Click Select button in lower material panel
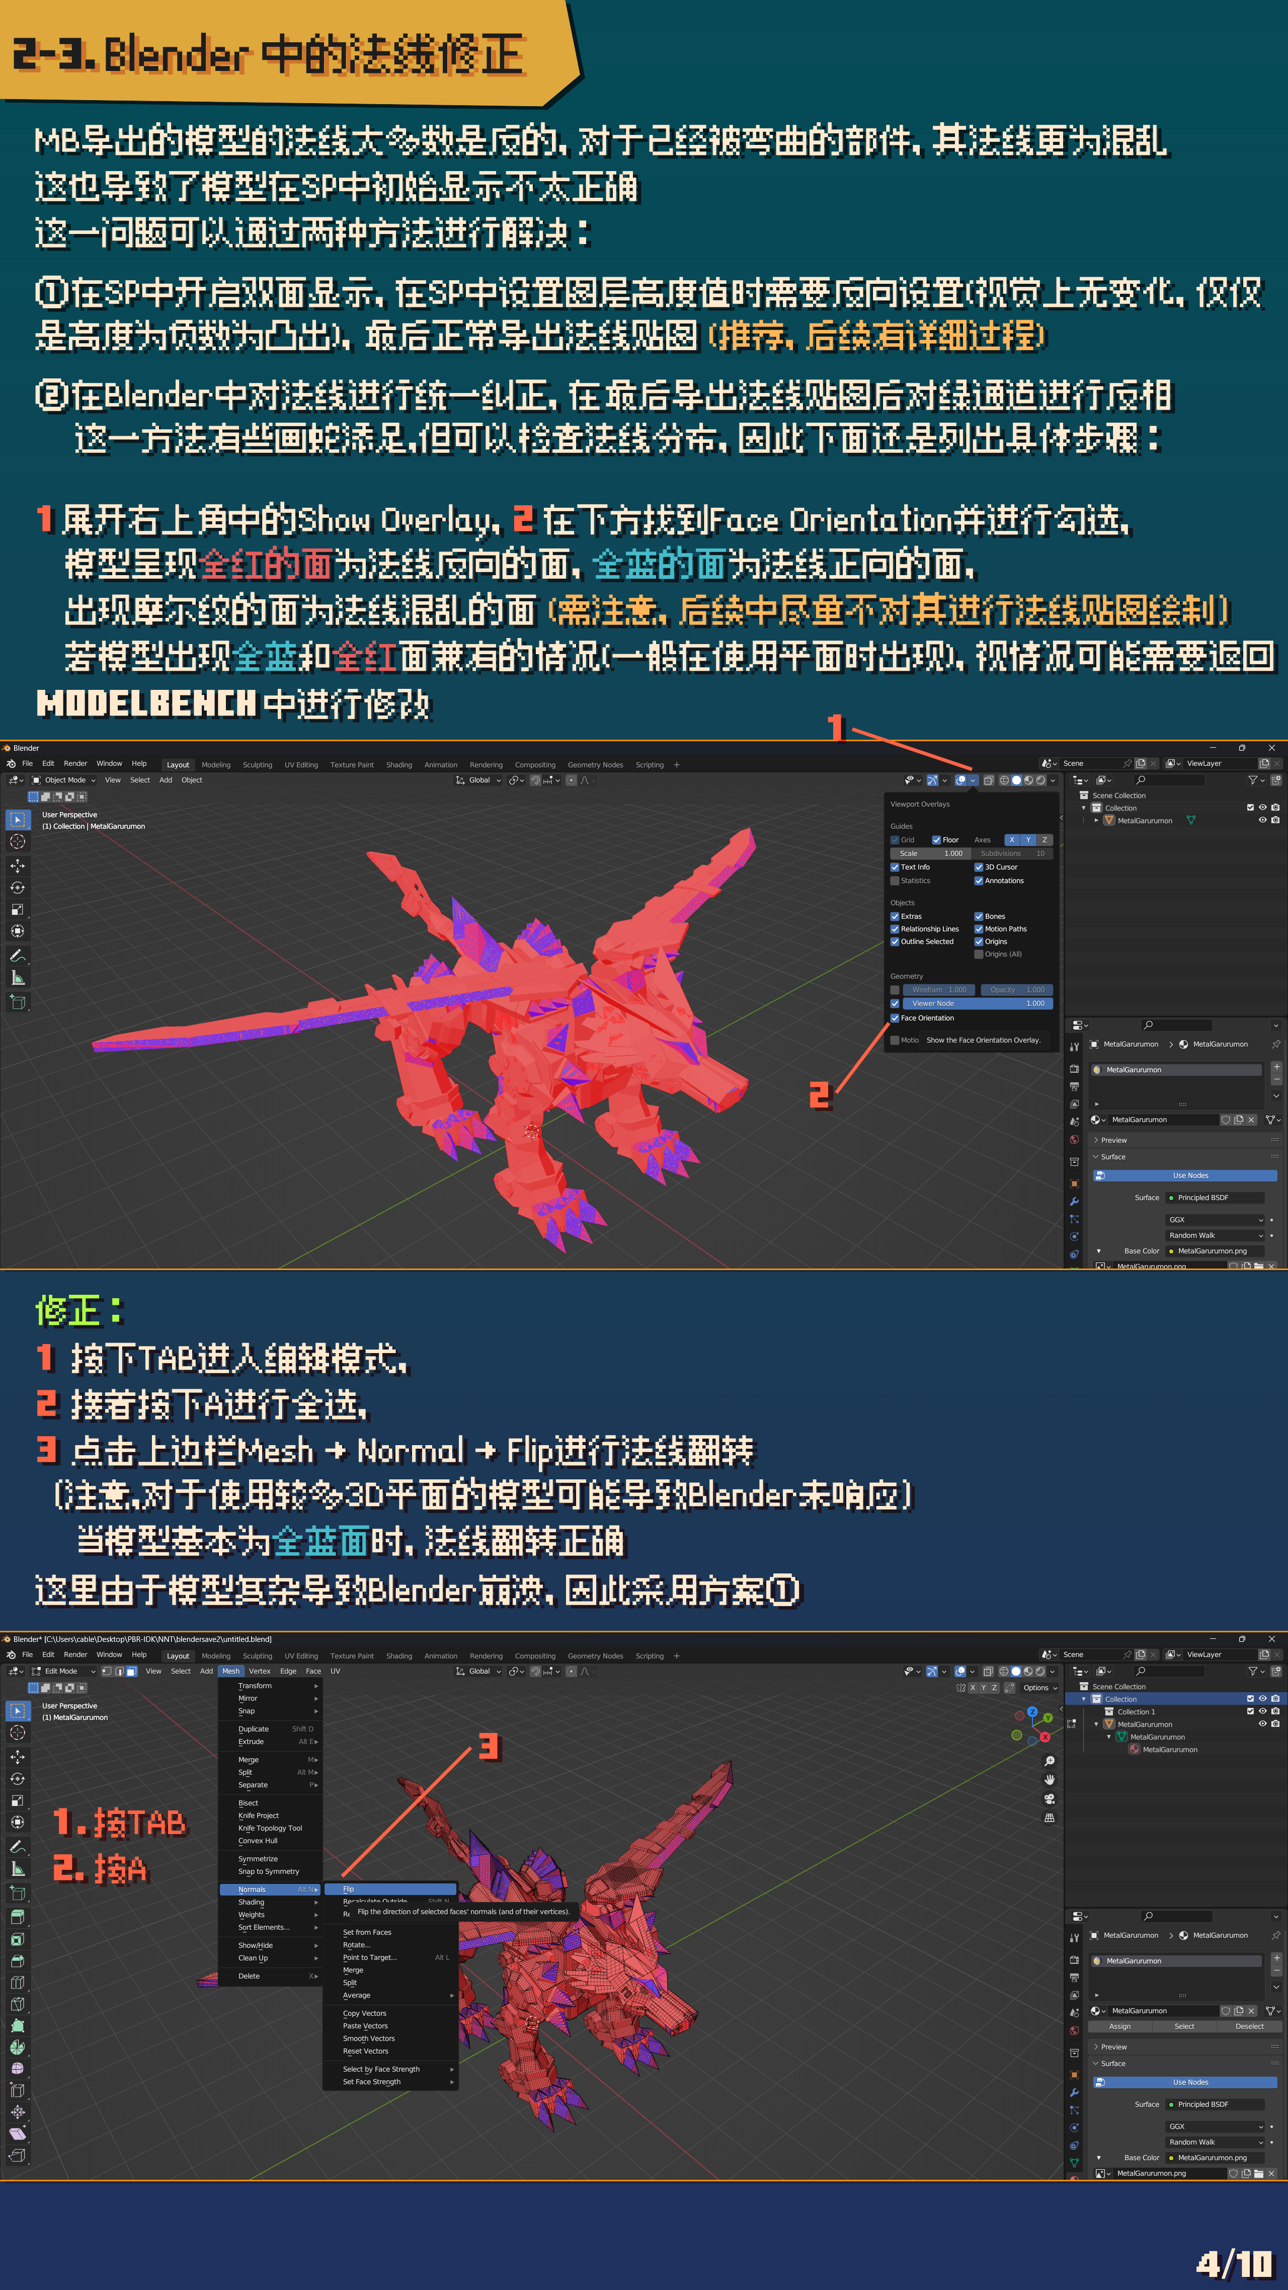1288x2290 pixels. point(1184,2027)
